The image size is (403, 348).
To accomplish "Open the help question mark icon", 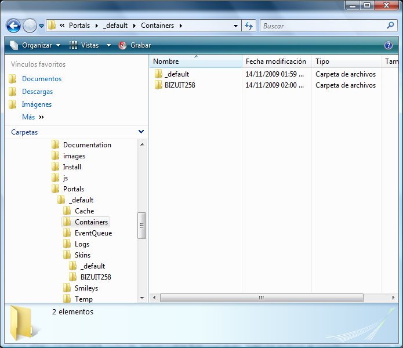I will click(x=389, y=45).
